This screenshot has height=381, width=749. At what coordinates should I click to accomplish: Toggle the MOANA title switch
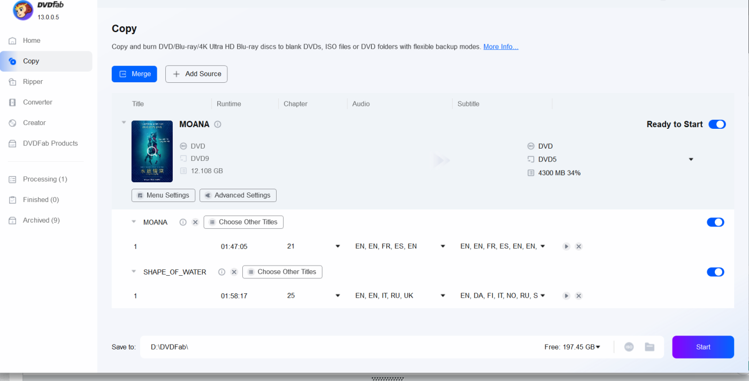[x=715, y=222]
